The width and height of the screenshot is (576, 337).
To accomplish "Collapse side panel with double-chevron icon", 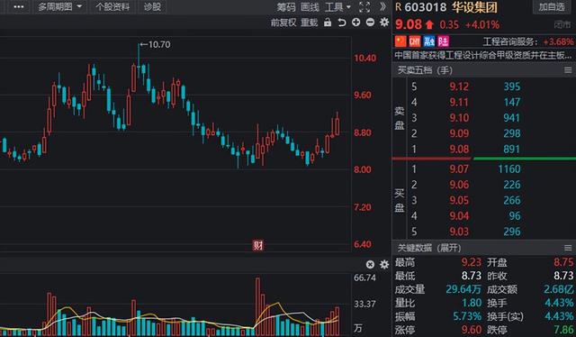I will (382, 6).
